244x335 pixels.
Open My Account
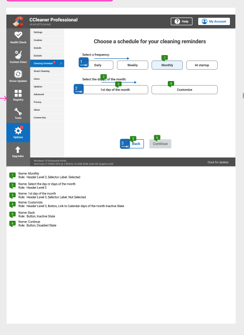pyautogui.click(x=214, y=21)
